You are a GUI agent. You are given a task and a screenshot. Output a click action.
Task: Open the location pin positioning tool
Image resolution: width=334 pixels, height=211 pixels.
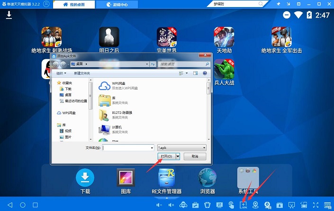coord(255,205)
